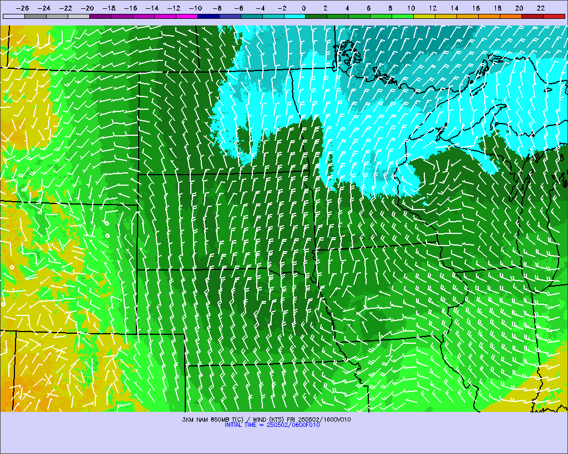Select the '6' legend value

pos(368,8)
